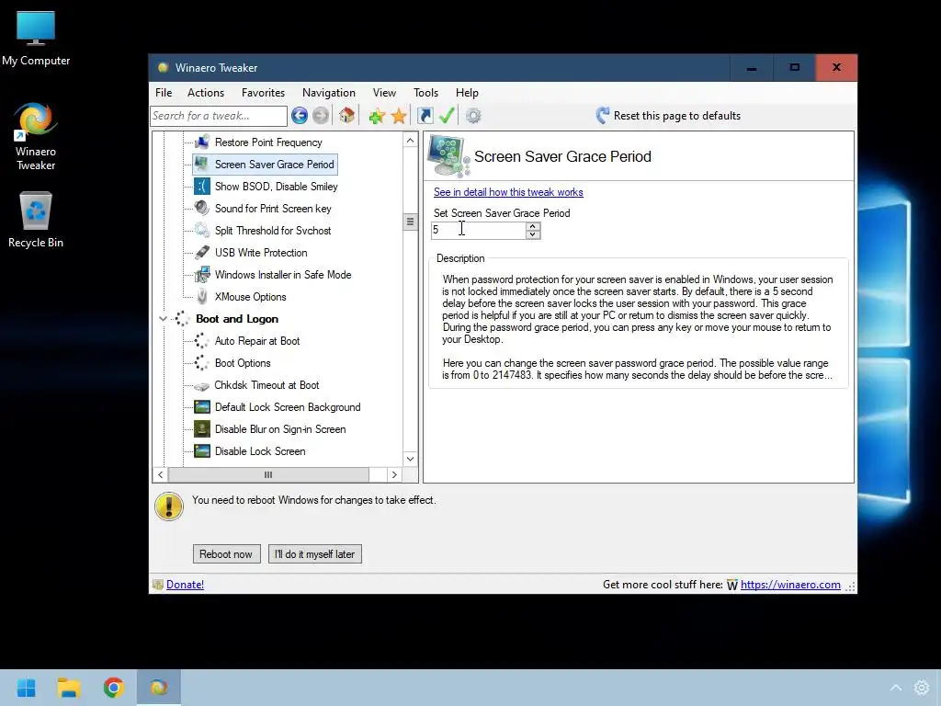This screenshot has height=706, width=941.
Task: Open Favorites gold star toolbar icon
Action: (399, 116)
